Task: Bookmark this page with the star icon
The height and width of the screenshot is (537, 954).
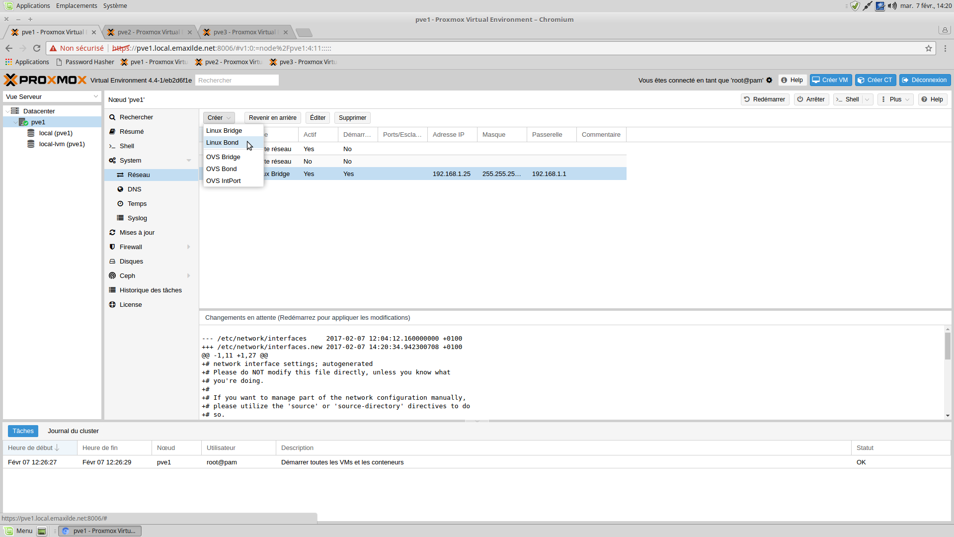Action: pos(929,48)
